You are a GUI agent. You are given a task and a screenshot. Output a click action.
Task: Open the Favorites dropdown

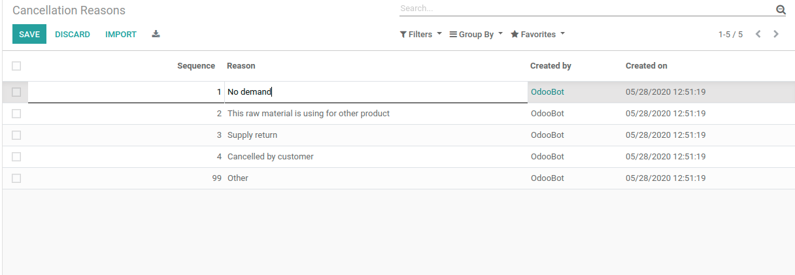coord(537,34)
